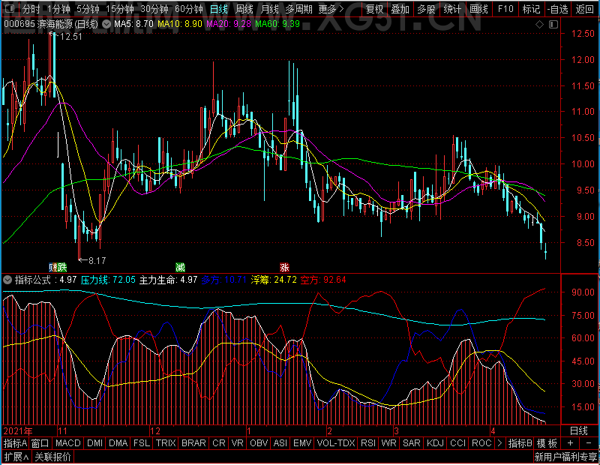600x465 pixels.
Task: Open the 关联报价 related quotes tab
Action: [x=52, y=457]
